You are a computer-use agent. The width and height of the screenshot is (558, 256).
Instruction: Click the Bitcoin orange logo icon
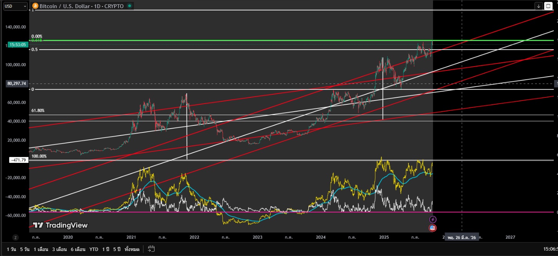coord(35,6)
